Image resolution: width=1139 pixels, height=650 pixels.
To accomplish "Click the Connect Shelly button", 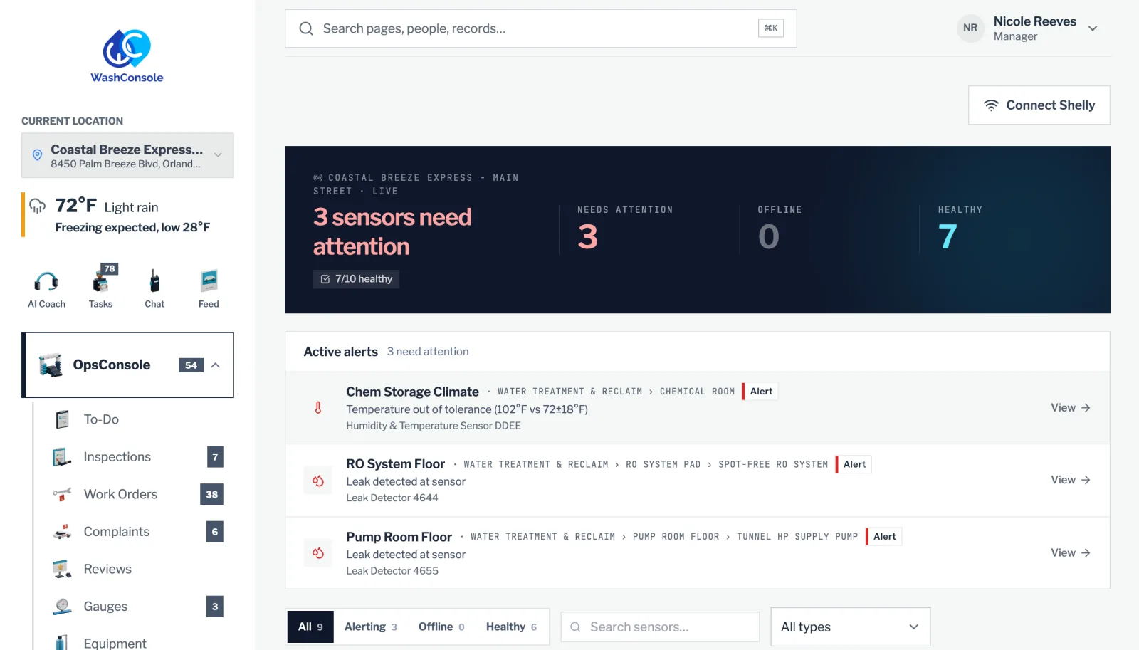I will point(1039,105).
